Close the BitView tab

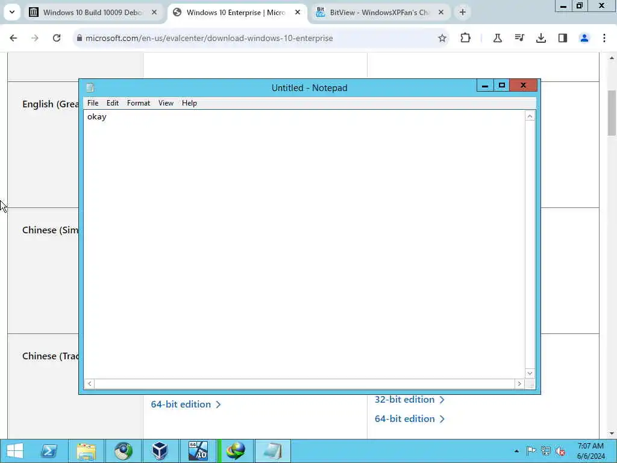click(x=441, y=13)
